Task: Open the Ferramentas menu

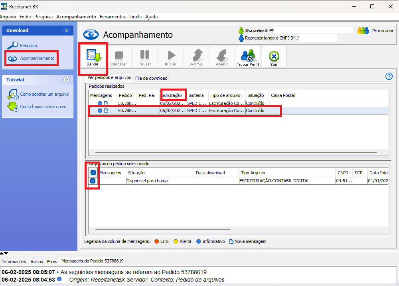Action: coord(113,17)
